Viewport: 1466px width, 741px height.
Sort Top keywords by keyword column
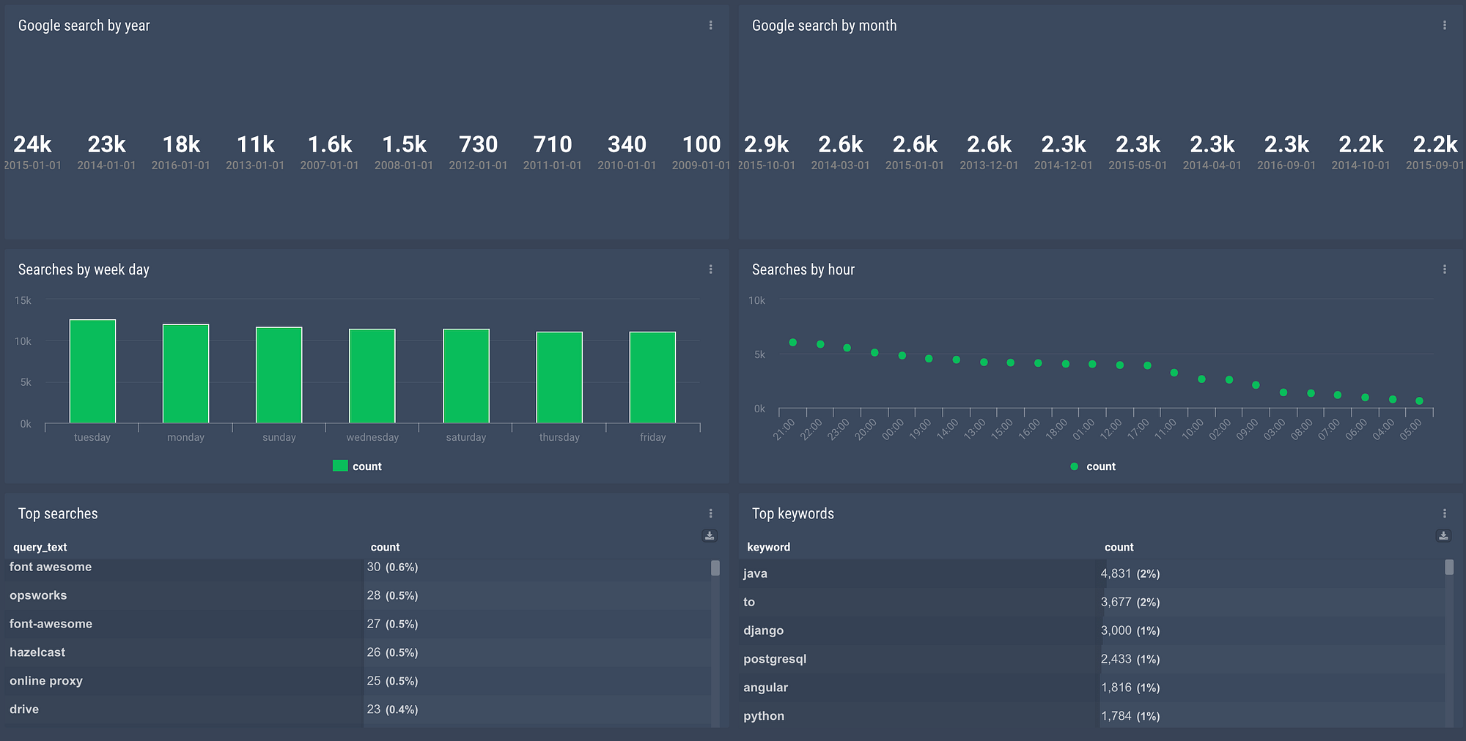click(x=768, y=547)
